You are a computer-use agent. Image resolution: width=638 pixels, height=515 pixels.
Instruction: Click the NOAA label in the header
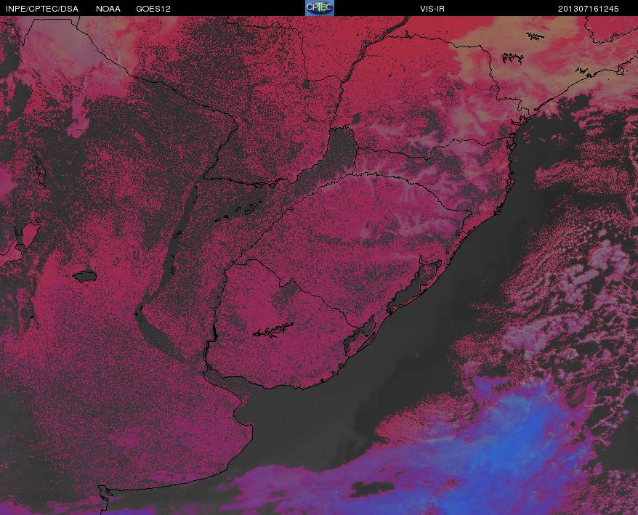[108, 9]
